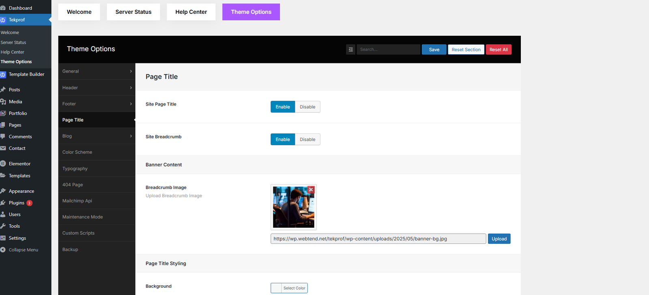Disable the Site Breadcrumb option

point(307,140)
